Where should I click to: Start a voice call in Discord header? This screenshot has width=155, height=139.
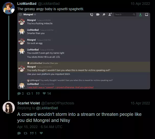[92, 15]
